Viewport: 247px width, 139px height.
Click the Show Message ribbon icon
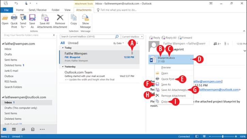tap(86, 21)
